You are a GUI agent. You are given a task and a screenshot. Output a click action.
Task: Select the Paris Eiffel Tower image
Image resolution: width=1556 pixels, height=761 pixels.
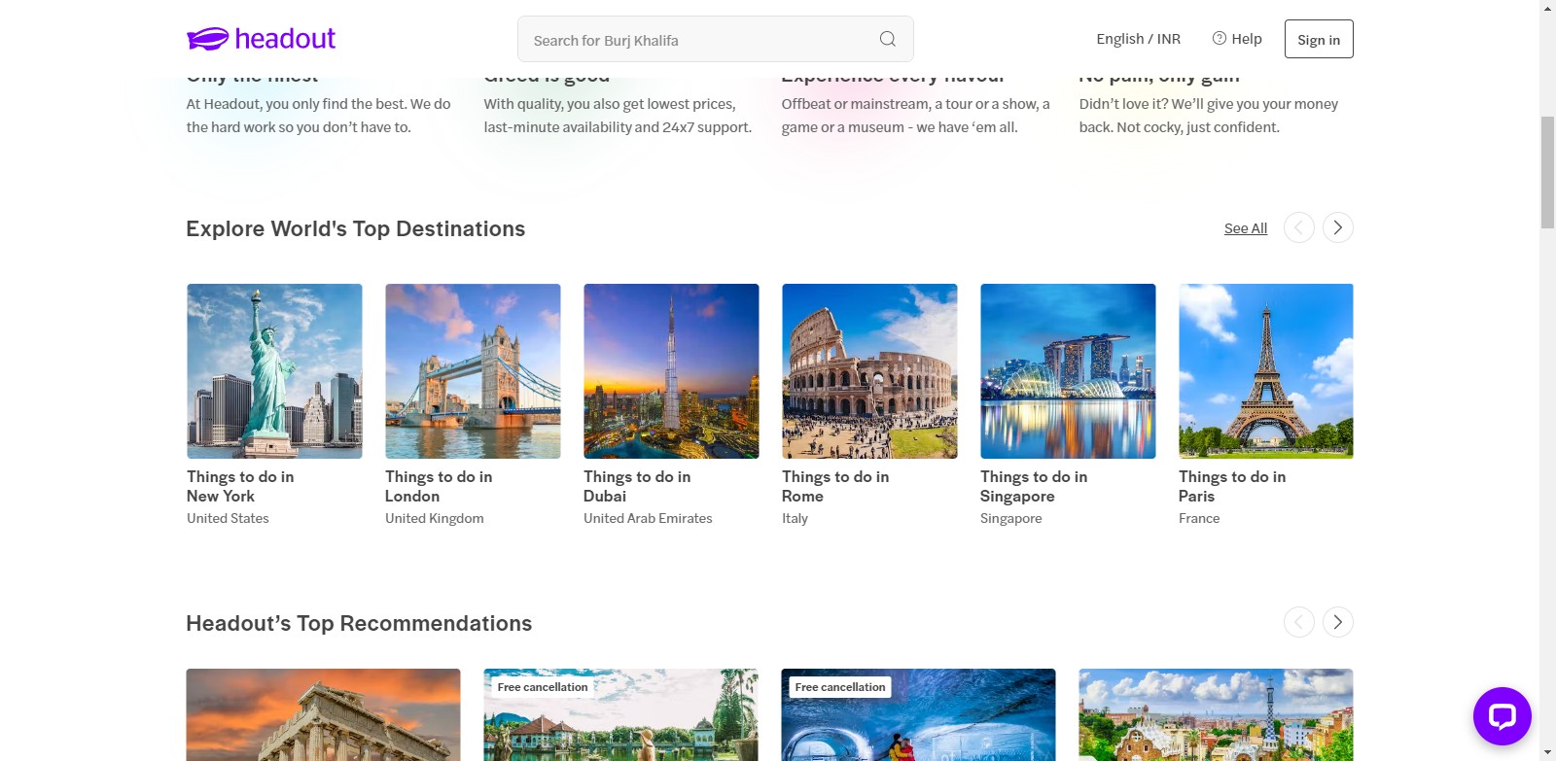pos(1265,371)
